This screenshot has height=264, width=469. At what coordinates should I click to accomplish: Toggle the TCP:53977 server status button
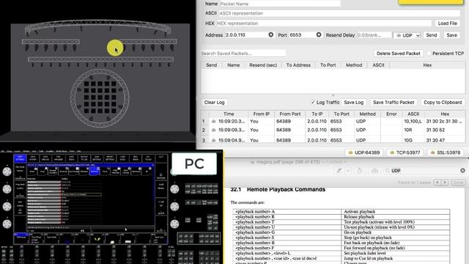405,153
